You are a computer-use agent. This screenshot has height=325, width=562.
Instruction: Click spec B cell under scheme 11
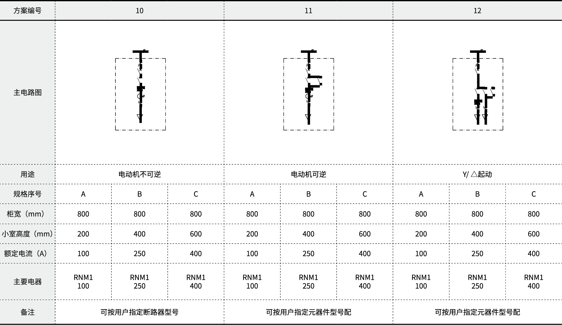point(308,194)
